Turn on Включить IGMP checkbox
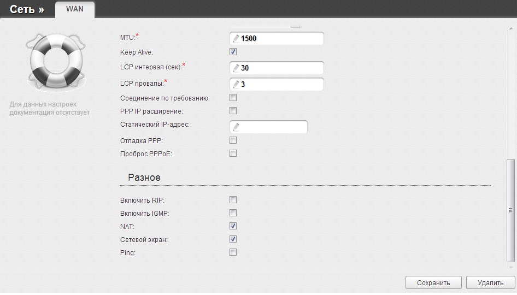 (x=233, y=213)
